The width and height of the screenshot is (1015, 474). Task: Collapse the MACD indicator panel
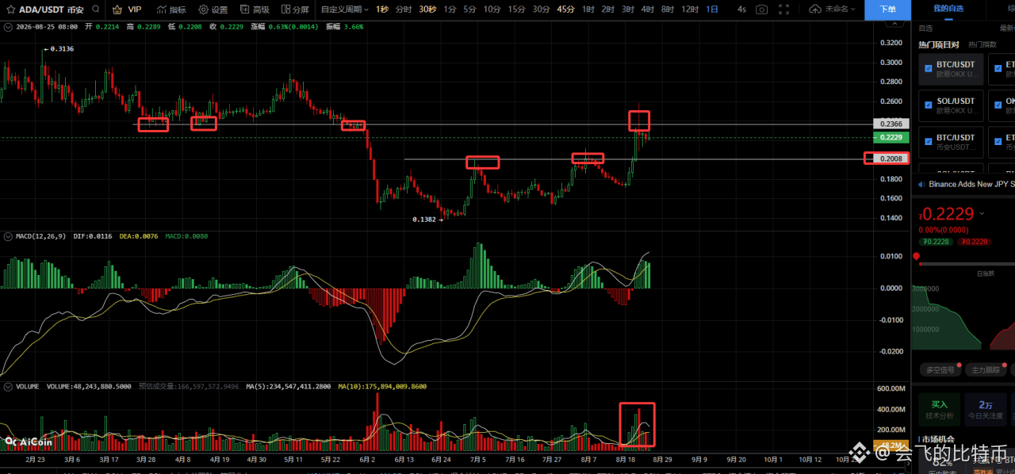click(7, 236)
